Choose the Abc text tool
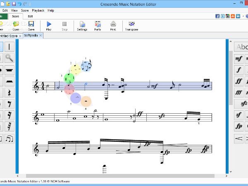248x186 pixels. tap(241, 47)
